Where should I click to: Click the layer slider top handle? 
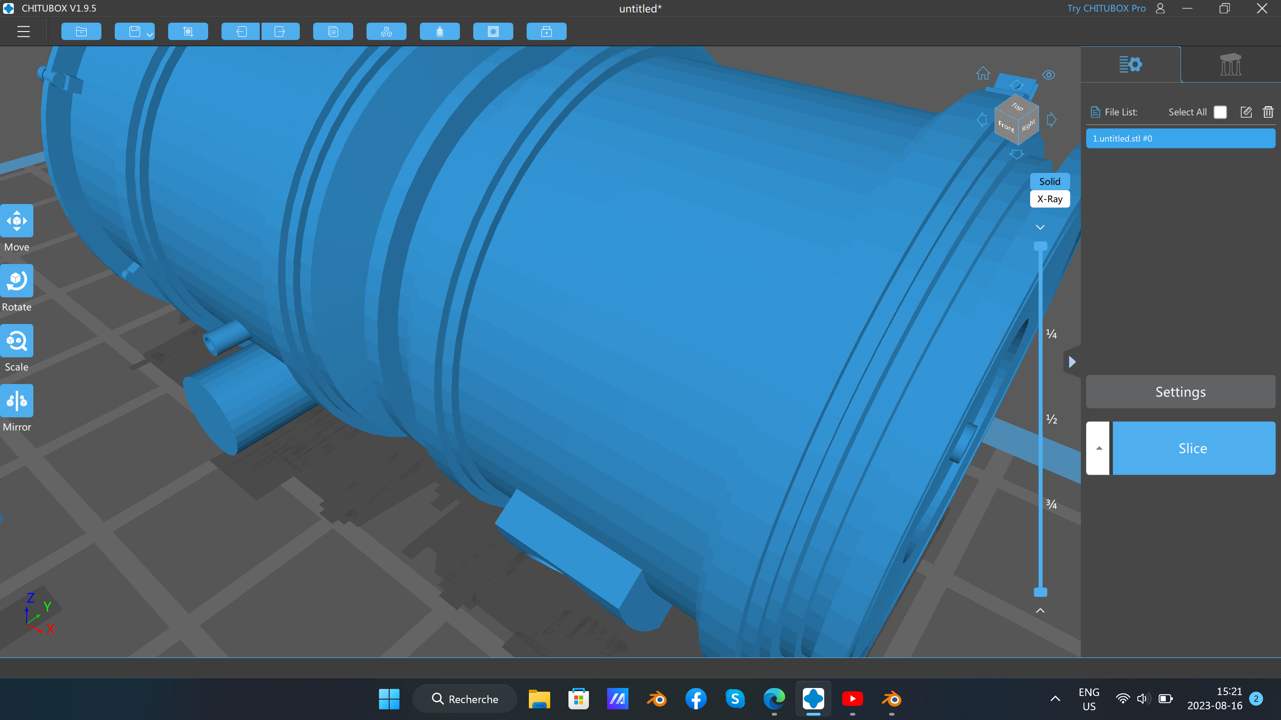(x=1040, y=246)
